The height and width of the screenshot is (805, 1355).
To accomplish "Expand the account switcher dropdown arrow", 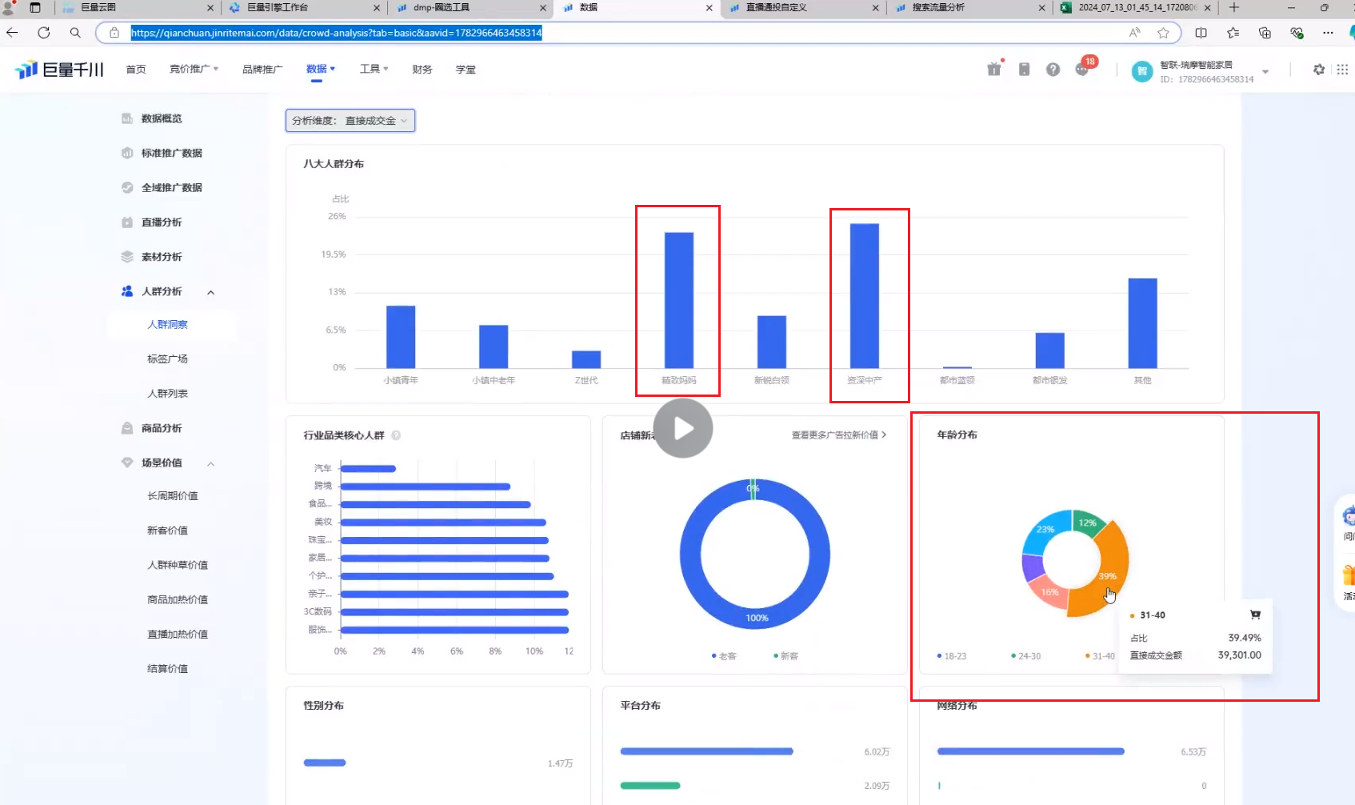I will (1265, 71).
